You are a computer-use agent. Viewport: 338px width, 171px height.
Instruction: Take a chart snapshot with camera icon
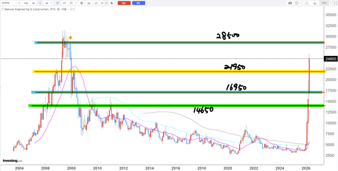290,3
